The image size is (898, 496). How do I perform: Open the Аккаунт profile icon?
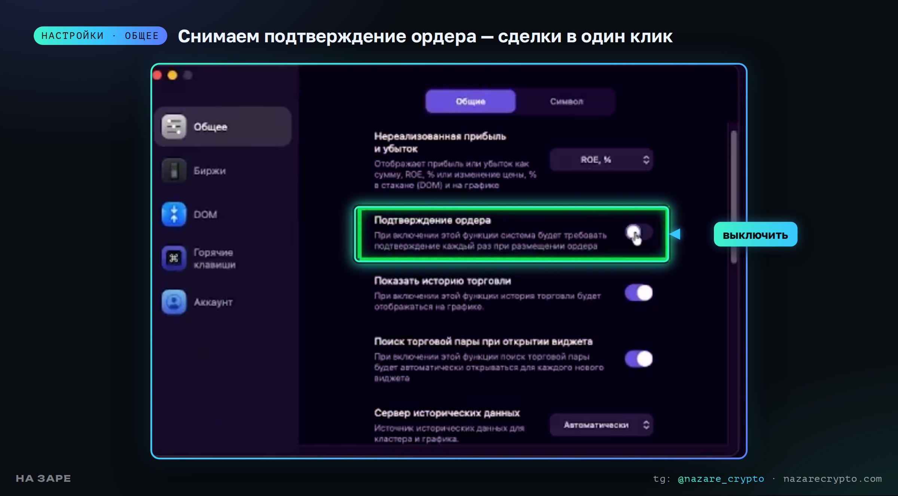point(174,302)
